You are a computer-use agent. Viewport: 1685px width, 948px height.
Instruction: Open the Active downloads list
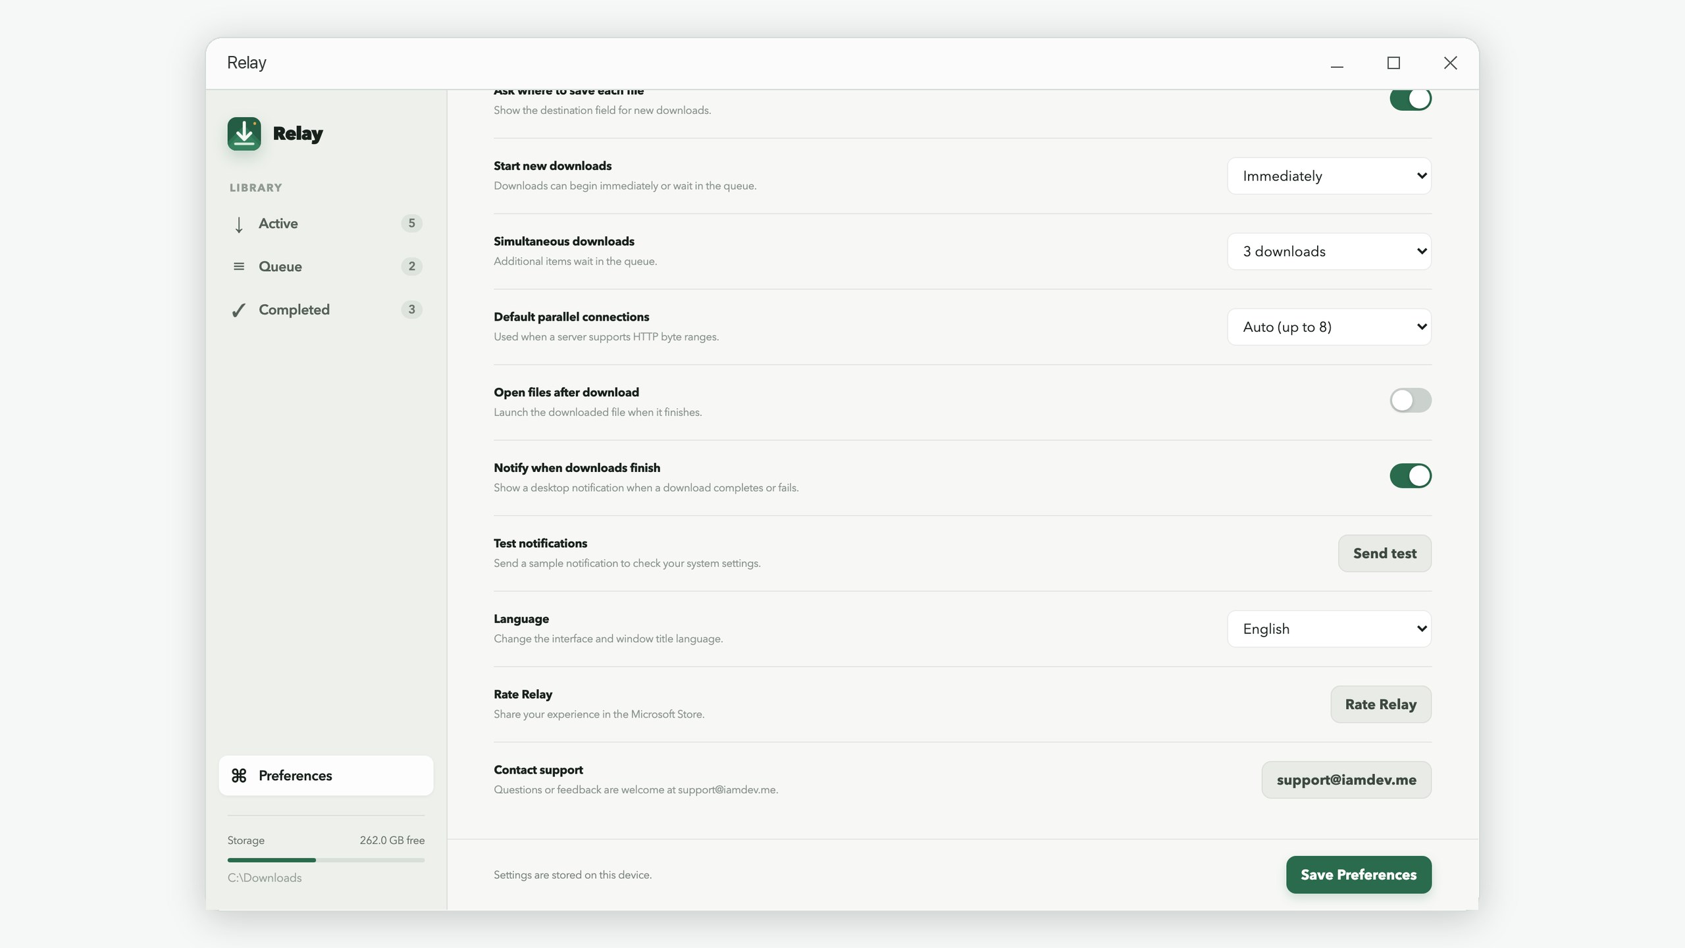click(x=326, y=224)
